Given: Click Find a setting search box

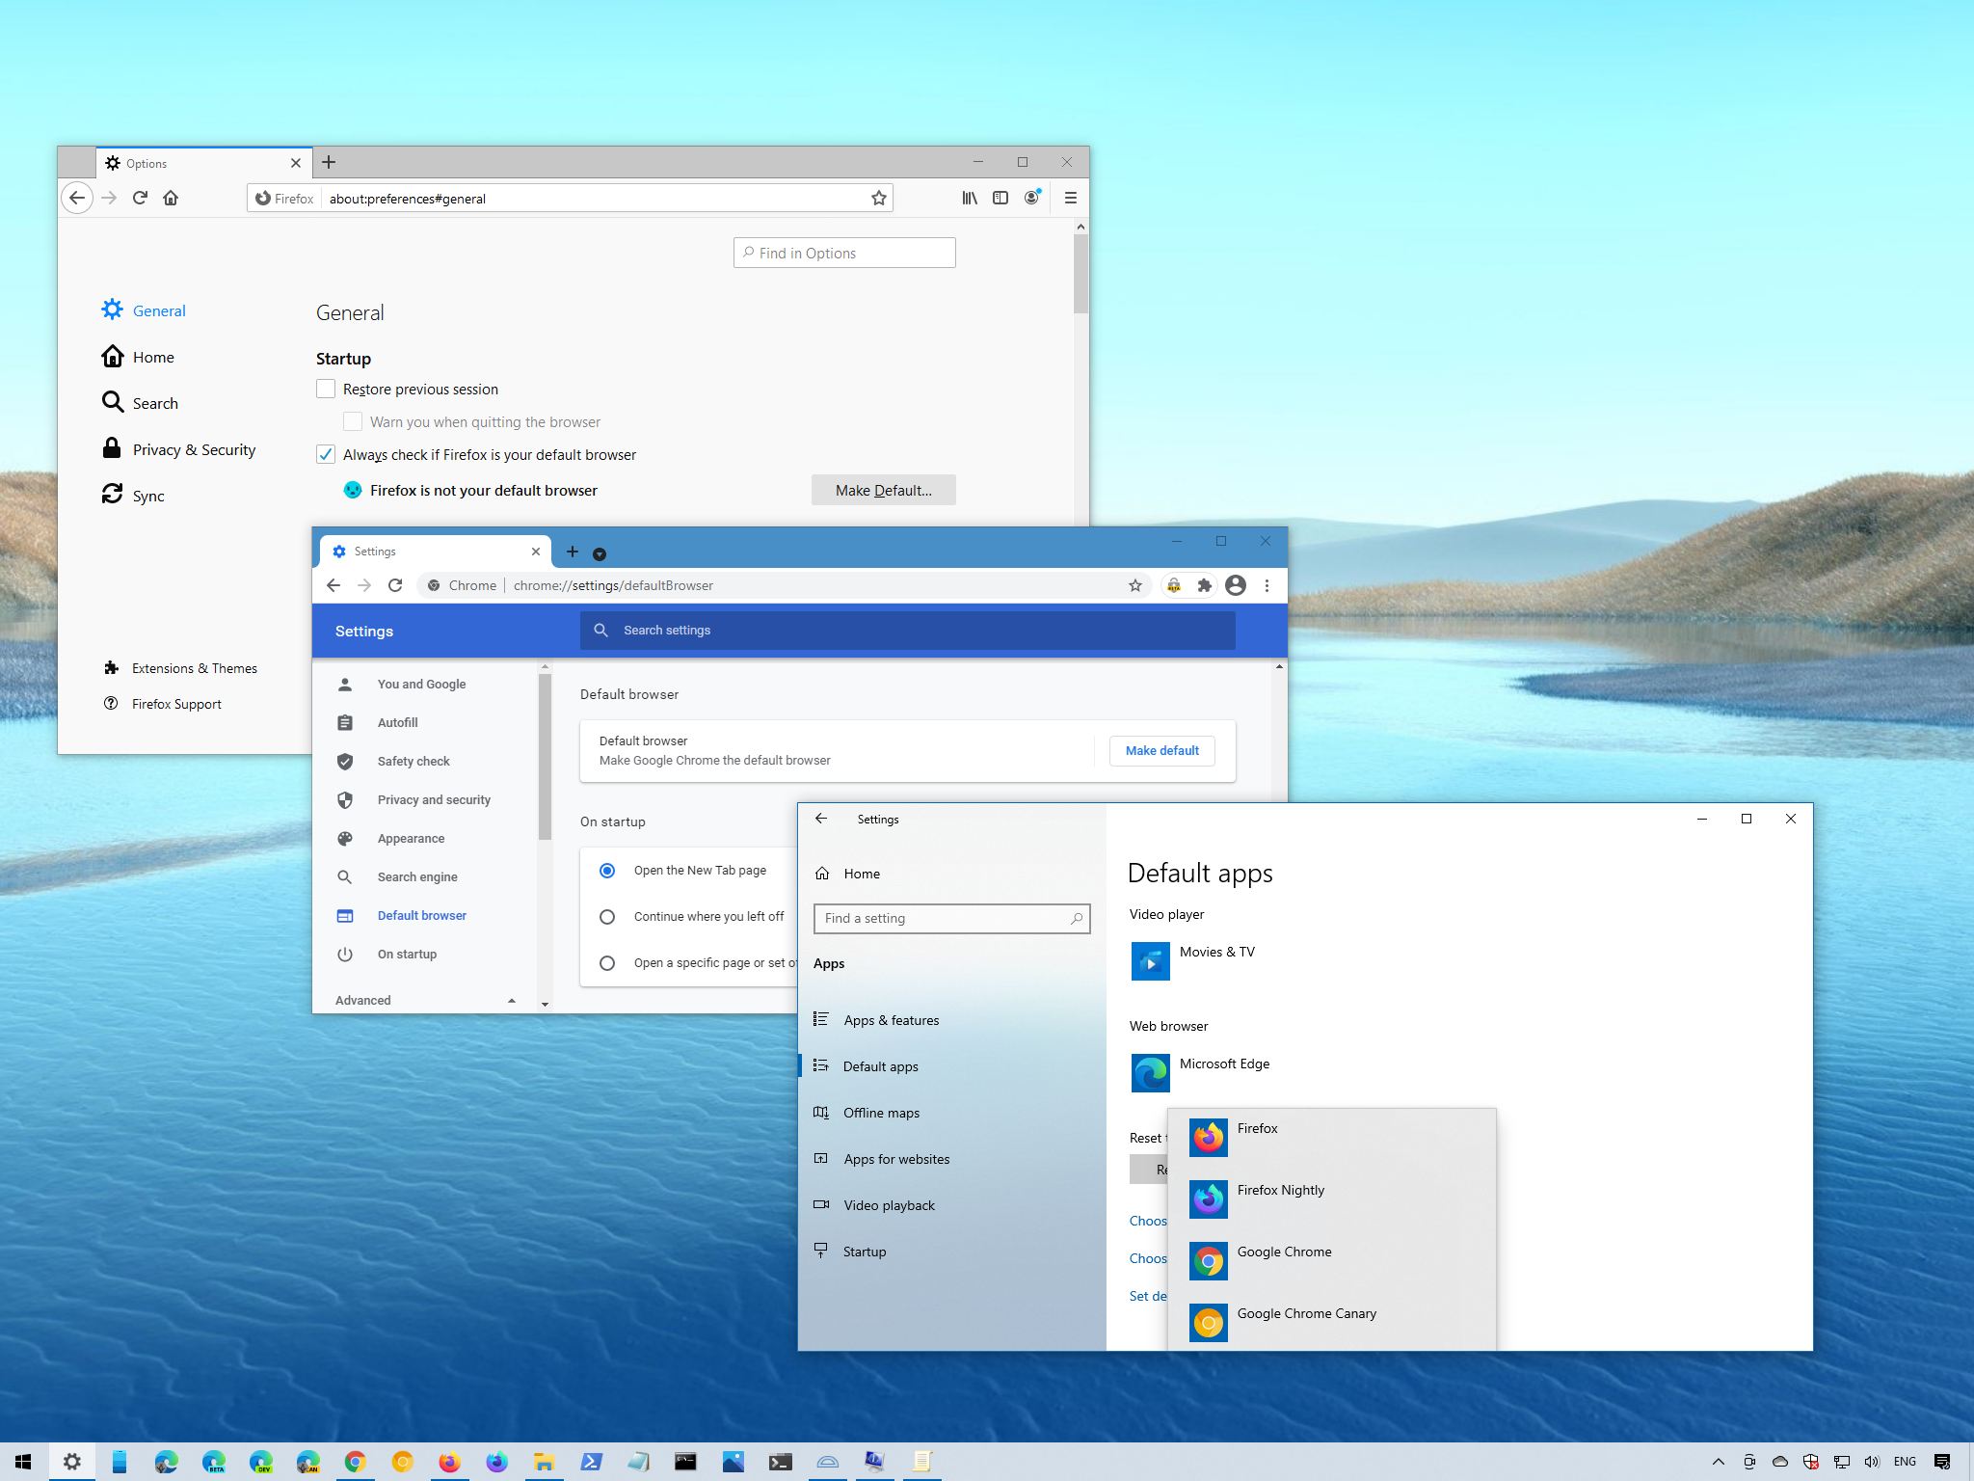Looking at the screenshot, I should coord(951,918).
